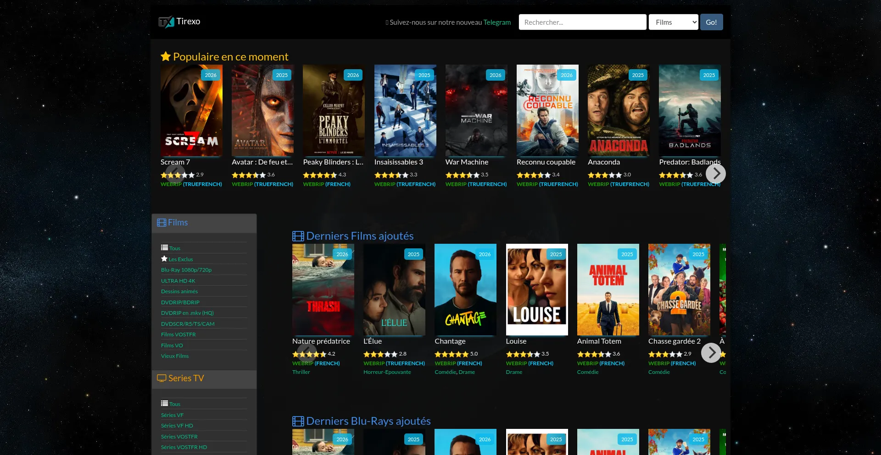Viewport: 881px width, 455px height.
Task: Open Séries VOSTFR category
Action: (x=179, y=437)
